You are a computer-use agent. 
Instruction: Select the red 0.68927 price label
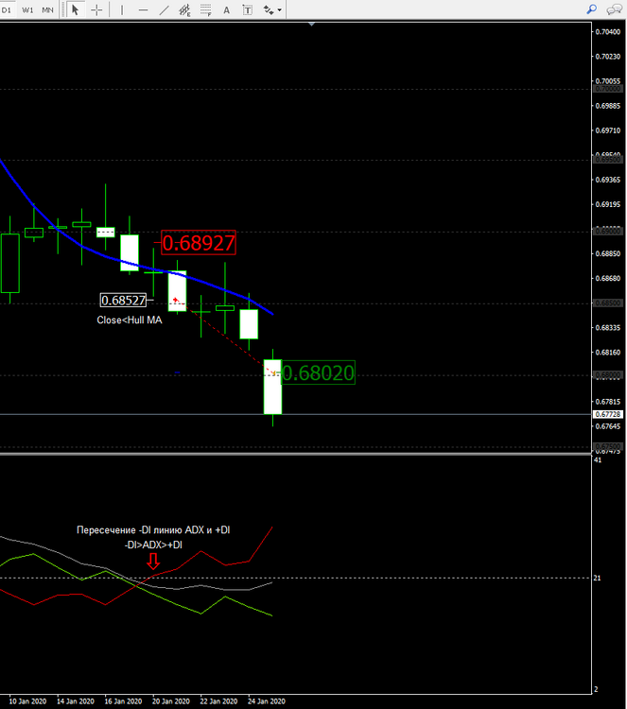(199, 243)
